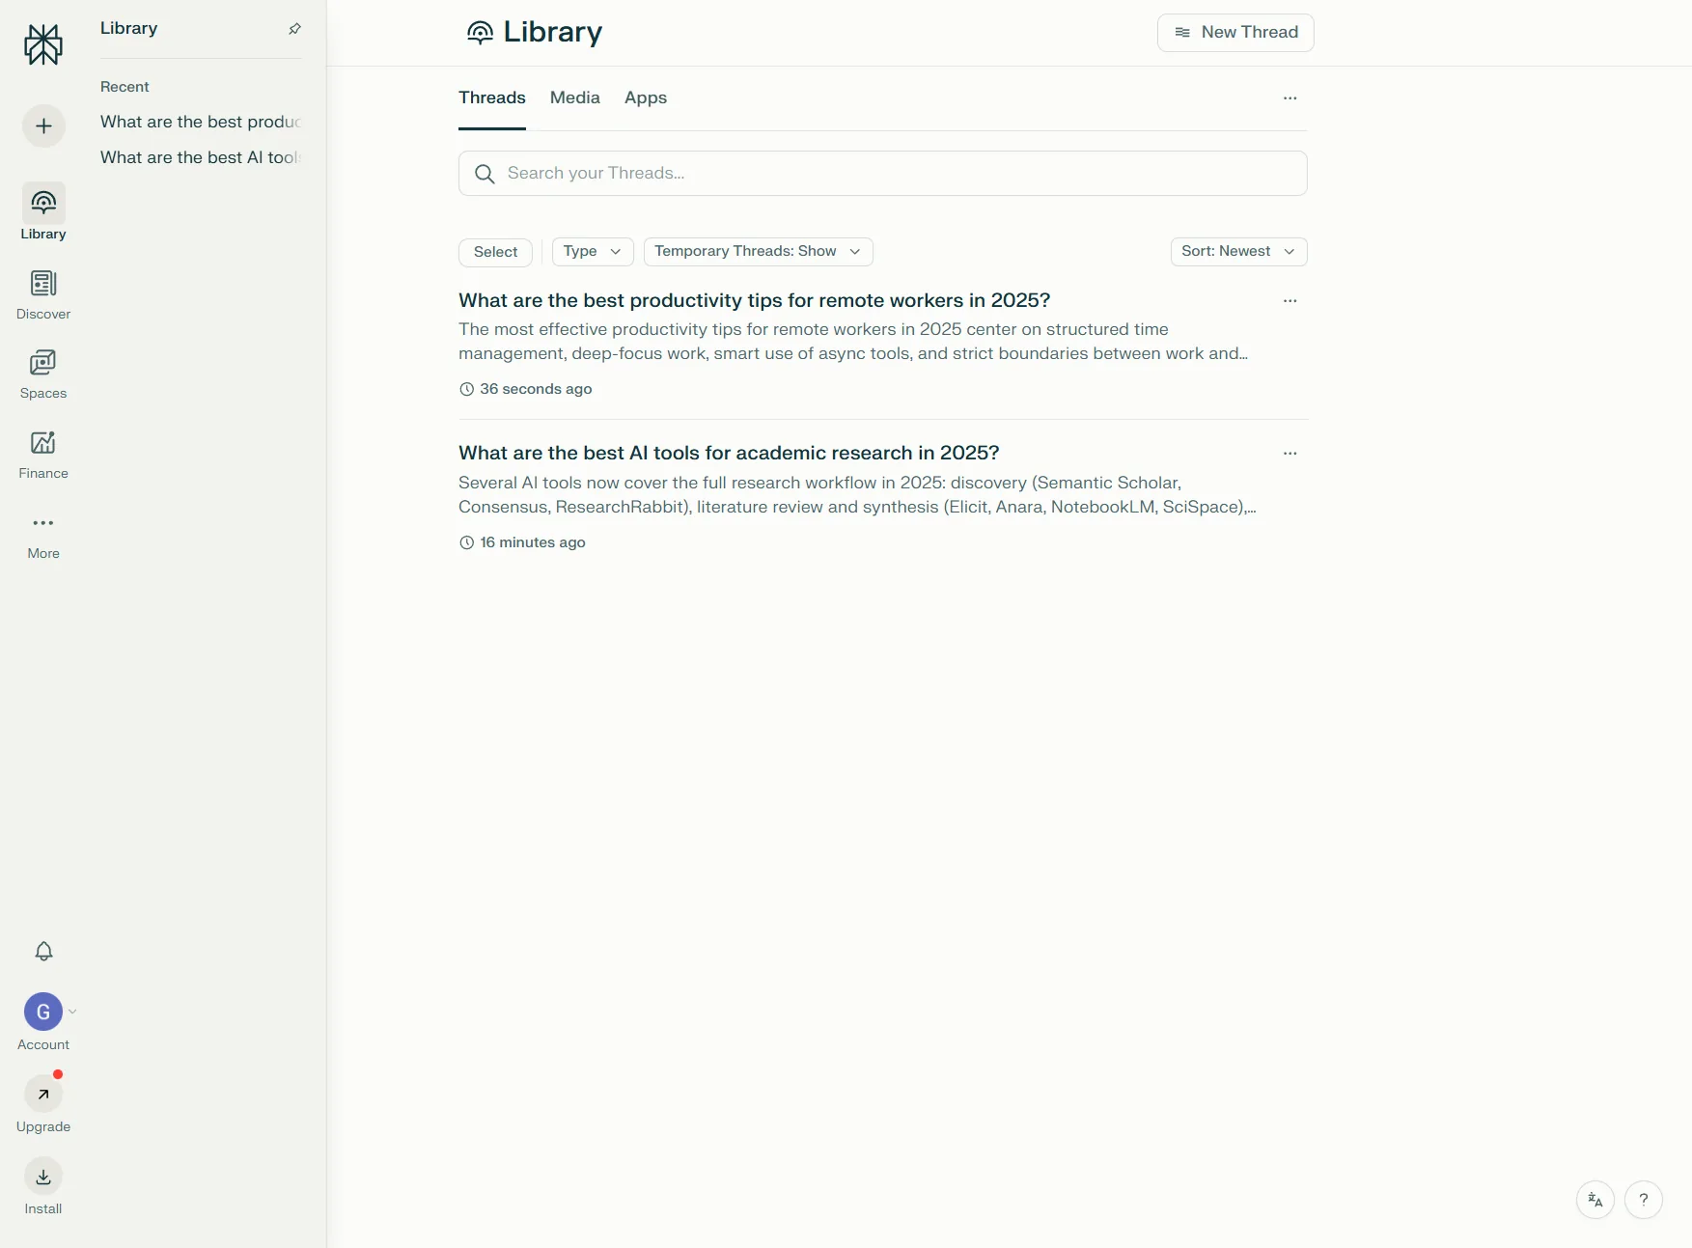
Task: Open Library in the left sidebar
Action: [43, 212]
